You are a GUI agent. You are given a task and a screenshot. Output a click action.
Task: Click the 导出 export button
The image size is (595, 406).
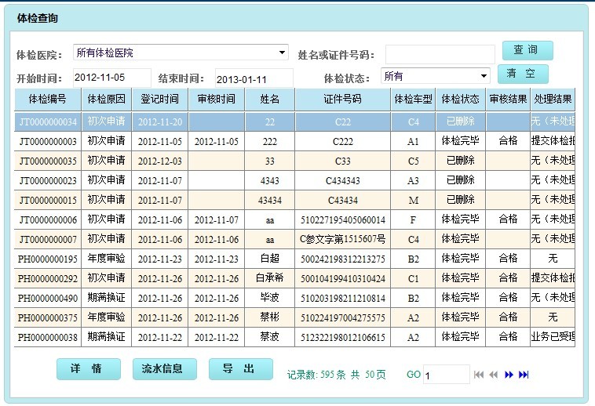click(240, 369)
